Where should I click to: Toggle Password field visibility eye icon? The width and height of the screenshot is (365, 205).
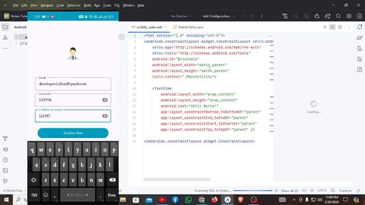click(x=105, y=100)
